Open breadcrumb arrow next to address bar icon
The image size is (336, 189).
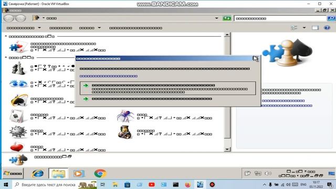[44, 18]
